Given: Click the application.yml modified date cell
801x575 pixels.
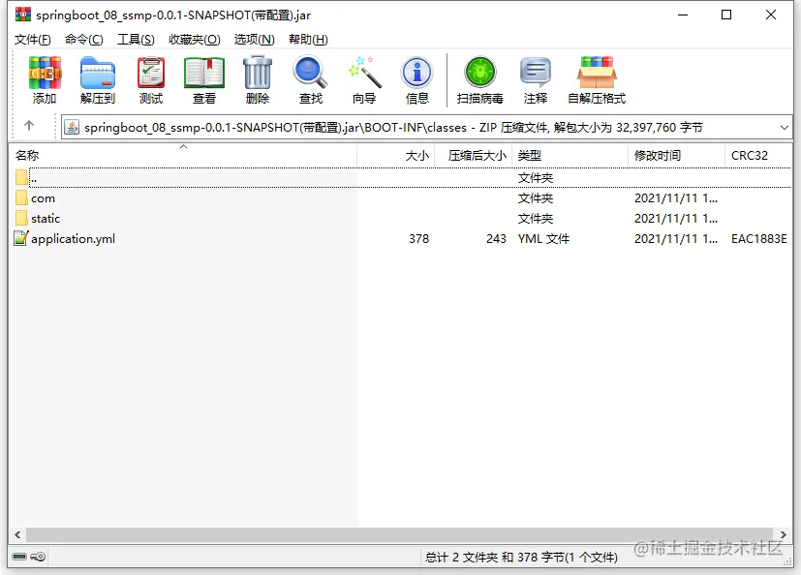Looking at the screenshot, I should (676, 238).
